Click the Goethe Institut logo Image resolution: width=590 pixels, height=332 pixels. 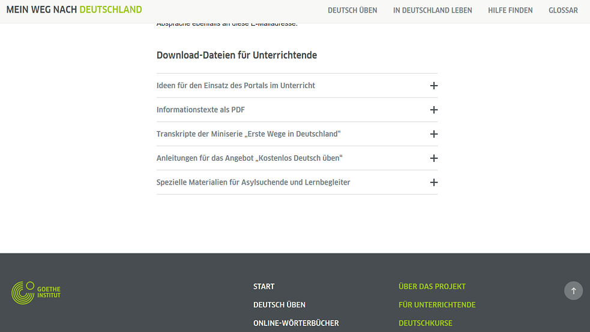pos(36,292)
